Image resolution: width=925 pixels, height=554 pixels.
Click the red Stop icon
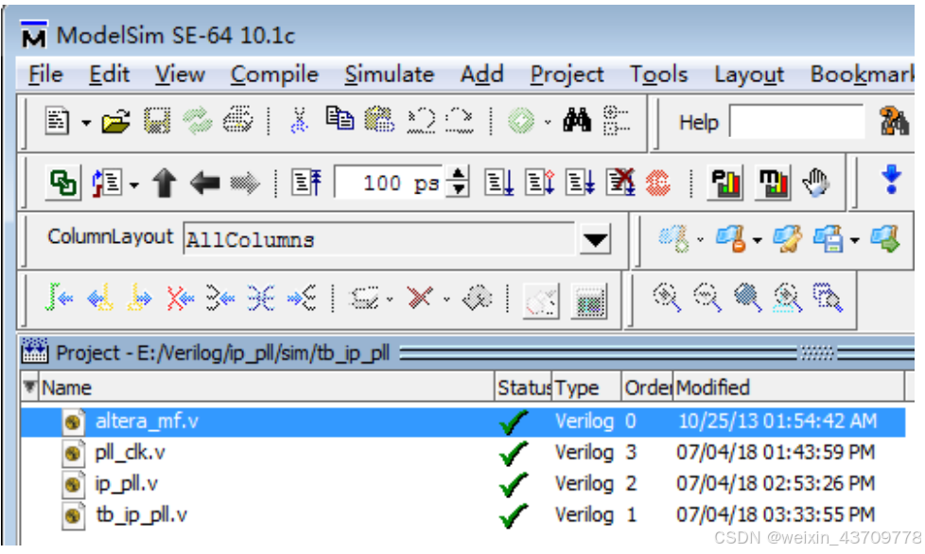click(658, 183)
